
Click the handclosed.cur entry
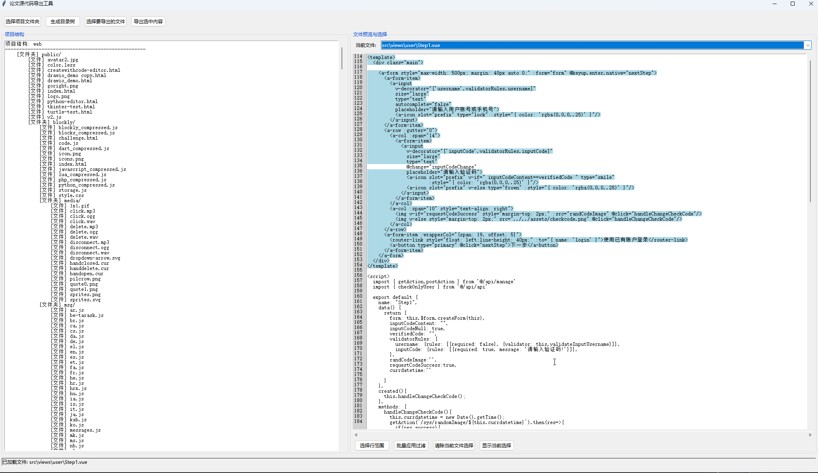(x=80, y=263)
